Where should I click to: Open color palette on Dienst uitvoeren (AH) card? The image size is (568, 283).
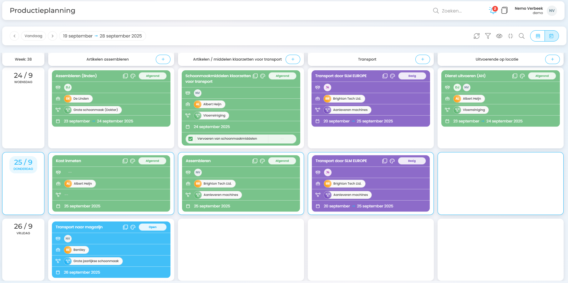(x=522, y=76)
